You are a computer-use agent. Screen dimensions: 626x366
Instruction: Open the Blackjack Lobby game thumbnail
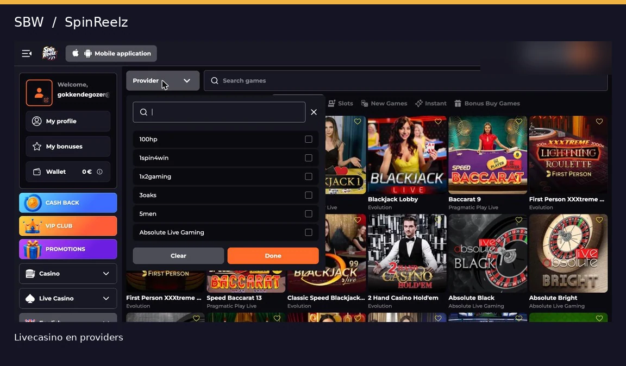[407, 155]
